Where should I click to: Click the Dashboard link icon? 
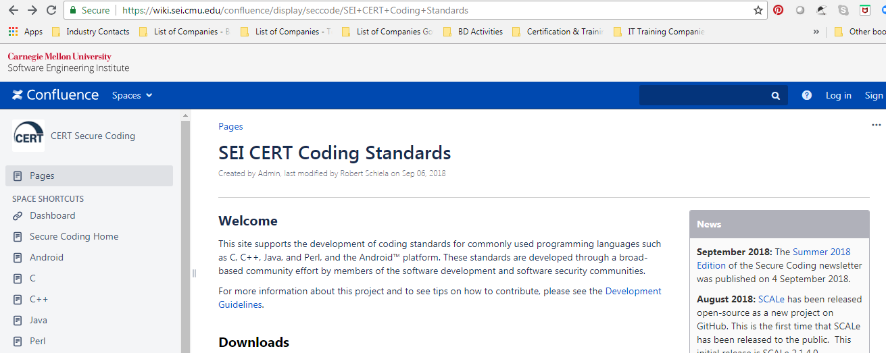18,215
